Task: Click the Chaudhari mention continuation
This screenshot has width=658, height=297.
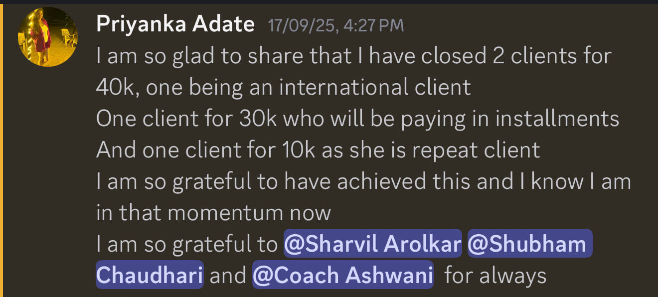Action: (x=149, y=275)
